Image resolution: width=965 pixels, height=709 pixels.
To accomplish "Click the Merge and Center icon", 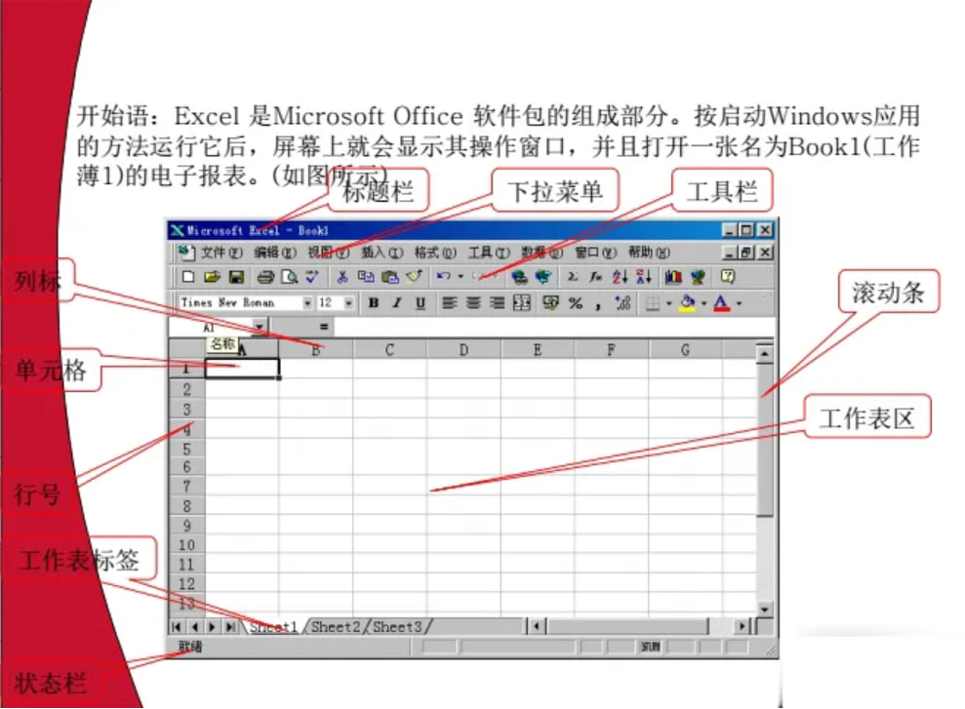I will (x=522, y=303).
